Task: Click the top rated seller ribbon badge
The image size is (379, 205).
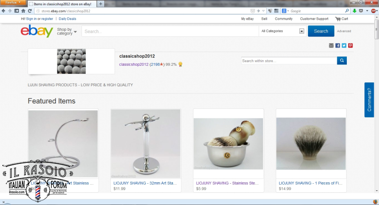Action: pyautogui.click(x=180, y=64)
